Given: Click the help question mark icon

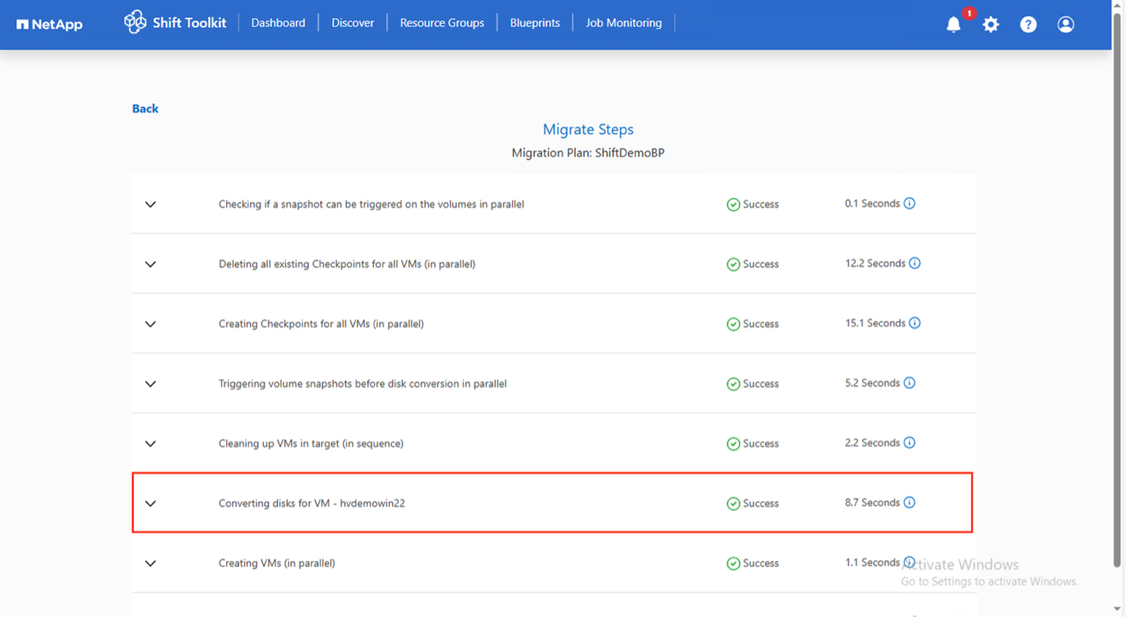Looking at the screenshot, I should coord(1028,24).
